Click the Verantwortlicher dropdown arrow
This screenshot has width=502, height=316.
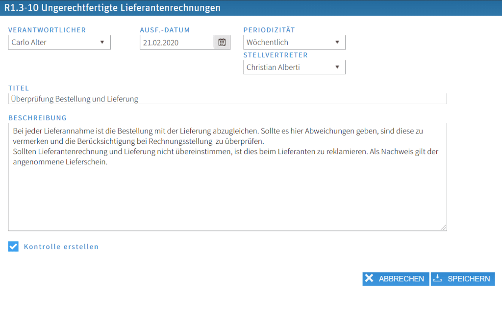tap(102, 42)
